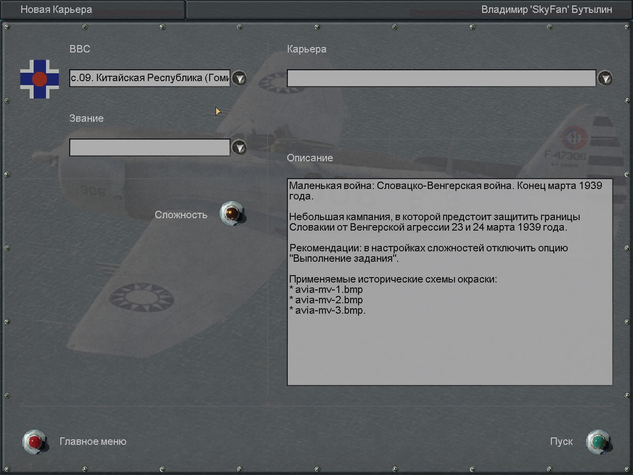
Task: Click the green Пуск start button
Action: click(x=598, y=442)
